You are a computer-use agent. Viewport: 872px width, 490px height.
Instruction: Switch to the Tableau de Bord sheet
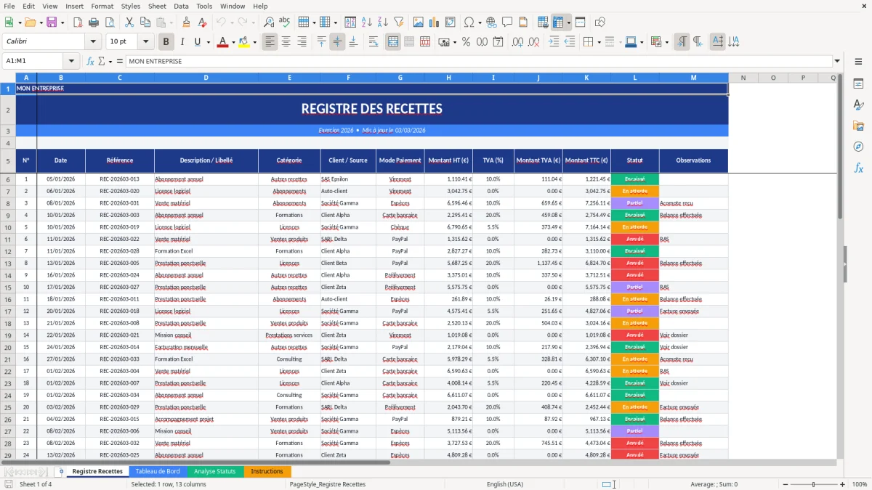click(x=158, y=470)
